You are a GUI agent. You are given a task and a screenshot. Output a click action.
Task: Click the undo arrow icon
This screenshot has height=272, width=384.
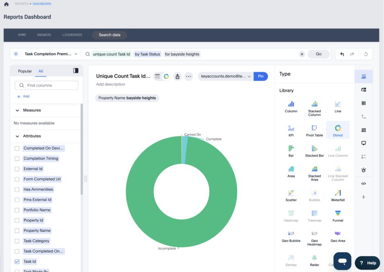(x=342, y=54)
